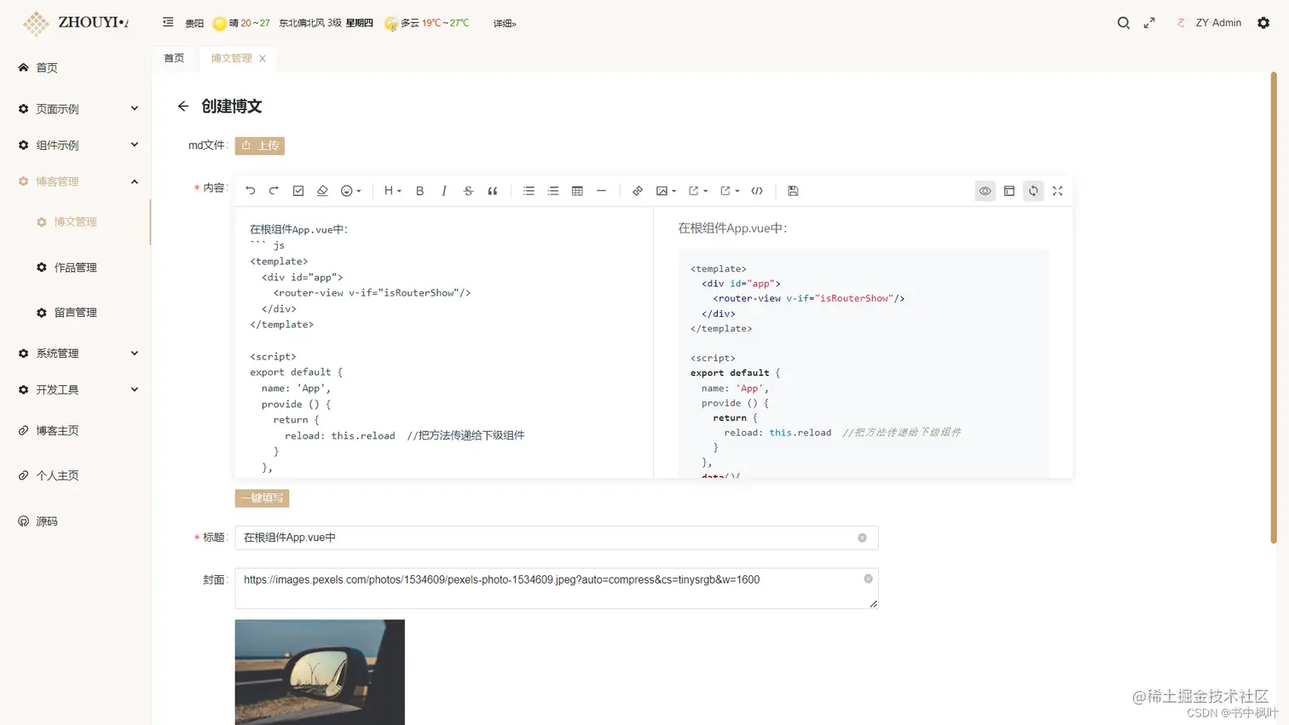Switch to the 首页 tab

174,58
